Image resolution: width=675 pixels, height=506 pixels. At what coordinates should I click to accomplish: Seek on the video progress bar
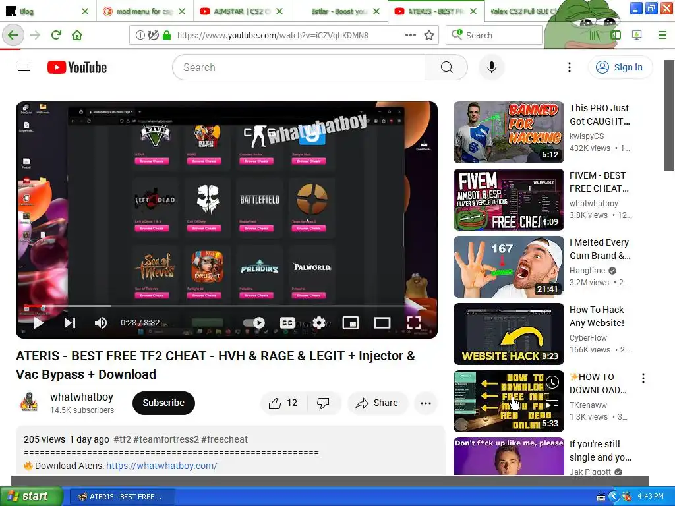pos(227,306)
